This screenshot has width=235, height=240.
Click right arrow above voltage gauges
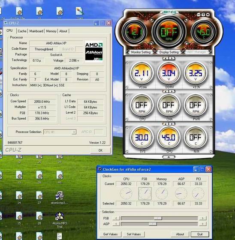point(172,58)
